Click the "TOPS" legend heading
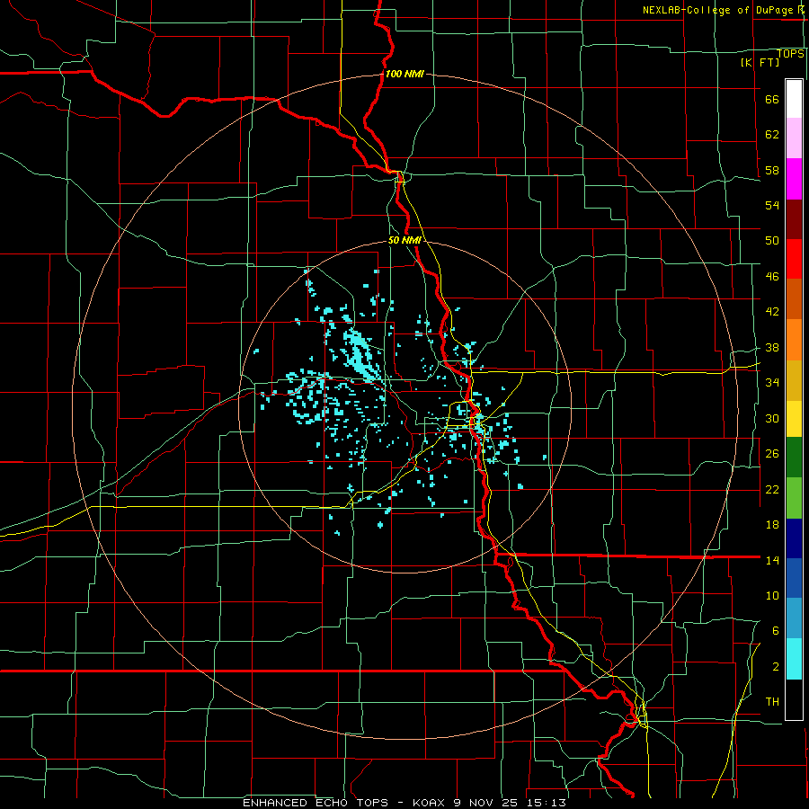Screen dimensions: 809x809 click(x=790, y=54)
